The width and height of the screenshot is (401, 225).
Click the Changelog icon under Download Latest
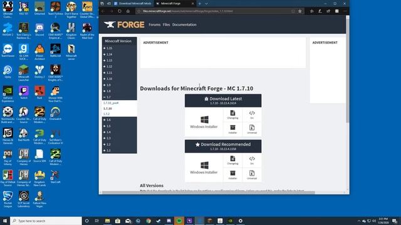(x=232, y=114)
